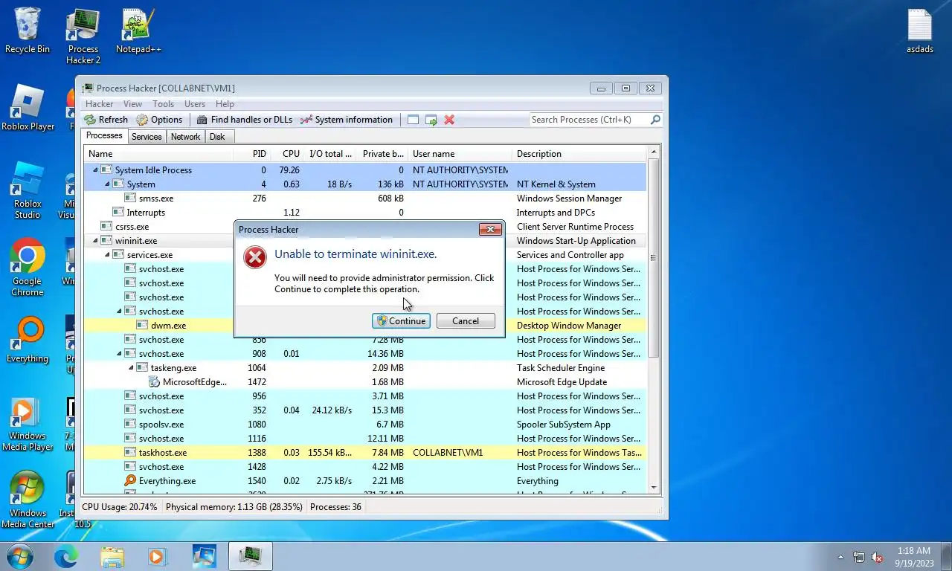Sort by User name column header
This screenshot has width=952, height=571.
460,154
